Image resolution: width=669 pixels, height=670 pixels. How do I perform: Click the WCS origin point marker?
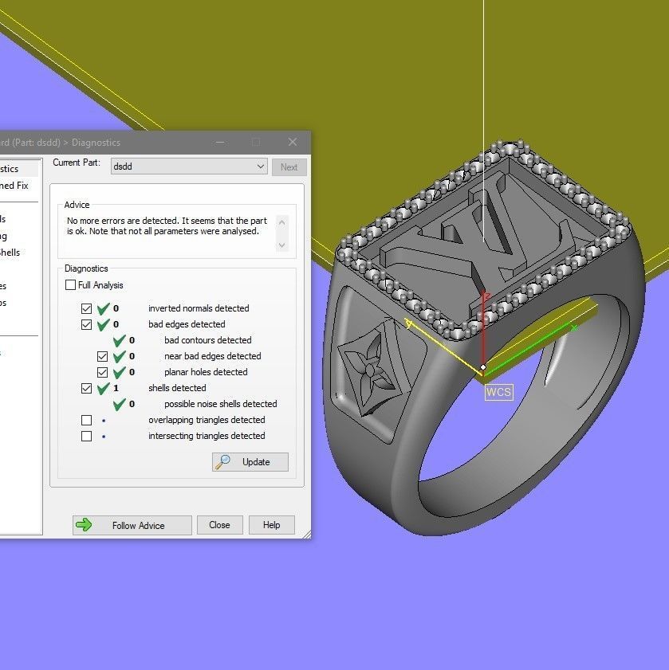pos(483,367)
